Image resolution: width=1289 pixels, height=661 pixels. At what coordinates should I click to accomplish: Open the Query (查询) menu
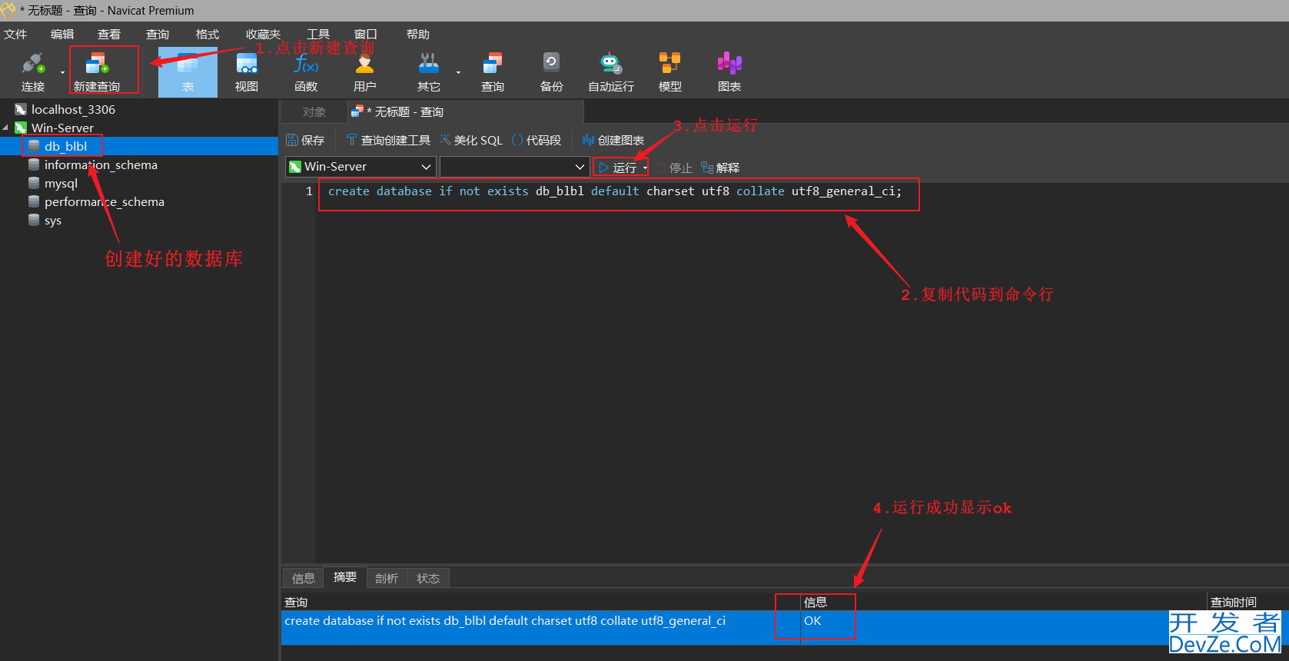158,35
